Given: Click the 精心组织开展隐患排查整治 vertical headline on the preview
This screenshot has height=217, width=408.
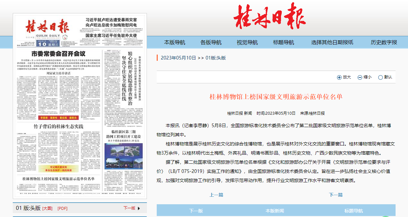Looking at the screenshot, I should pos(130,78).
